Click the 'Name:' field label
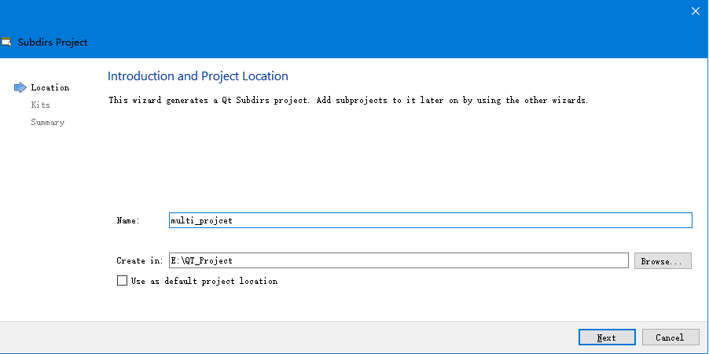The width and height of the screenshot is (709, 354). pyautogui.click(x=128, y=221)
